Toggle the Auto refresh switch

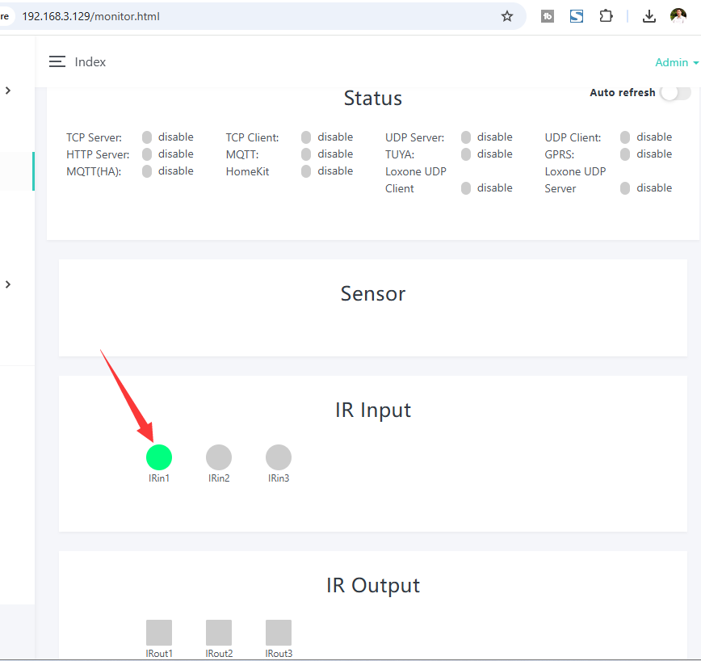(x=675, y=93)
